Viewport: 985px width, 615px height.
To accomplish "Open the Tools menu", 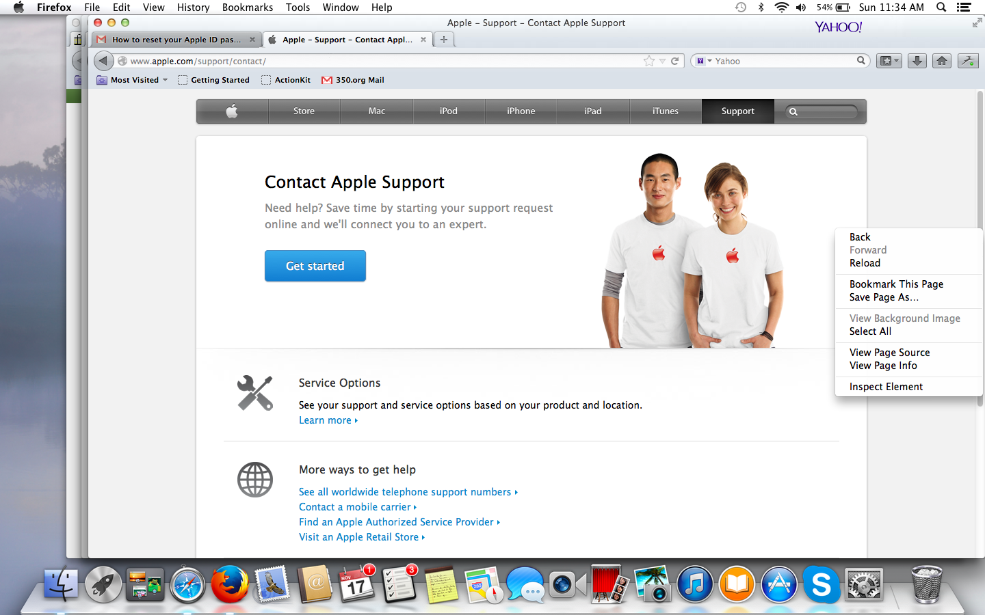I will pos(298,8).
